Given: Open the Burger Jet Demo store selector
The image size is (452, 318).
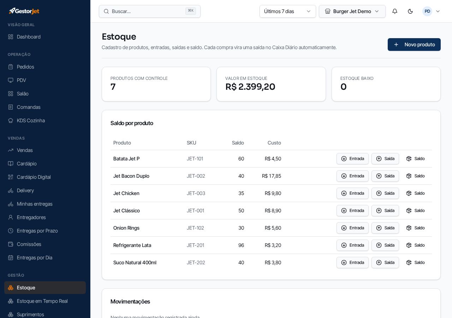Looking at the screenshot, I should click(x=352, y=11).
